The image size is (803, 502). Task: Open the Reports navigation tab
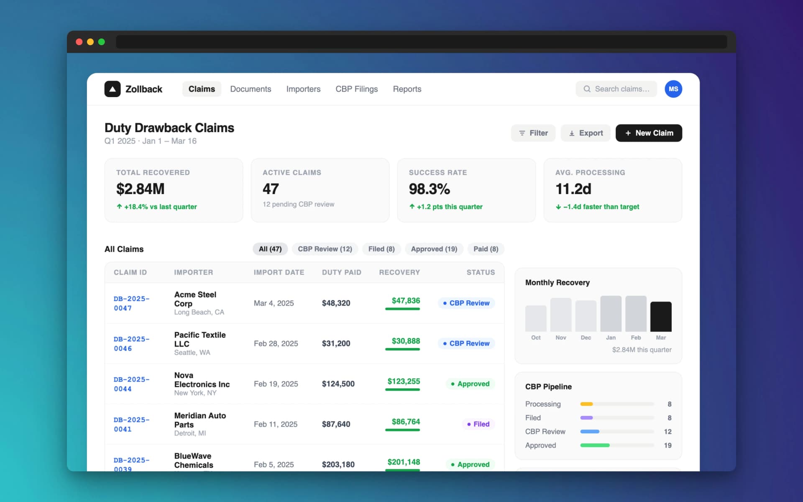(407, 89)
